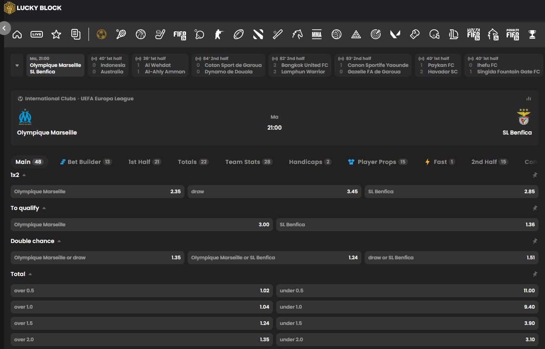
Task: Collapse the 1x2 market section
Action: coord(24,175)
